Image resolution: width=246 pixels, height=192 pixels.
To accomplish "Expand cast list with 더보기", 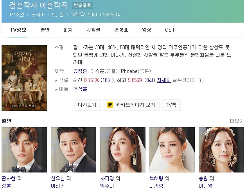I will coord(237,121).
